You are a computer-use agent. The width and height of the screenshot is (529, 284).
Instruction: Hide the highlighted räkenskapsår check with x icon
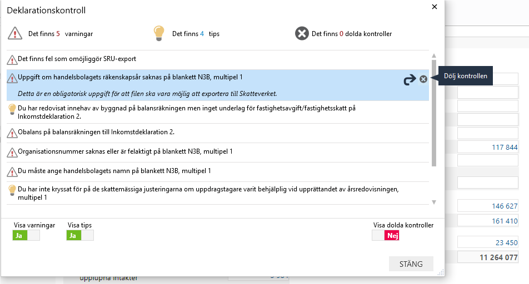pyautogui.click(x=423, y=79)
